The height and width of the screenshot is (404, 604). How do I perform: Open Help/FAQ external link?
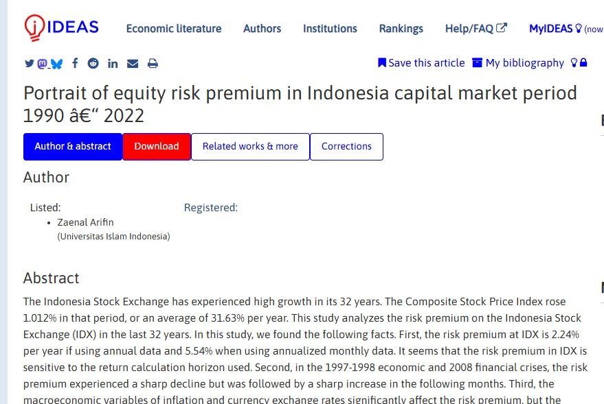476,29
